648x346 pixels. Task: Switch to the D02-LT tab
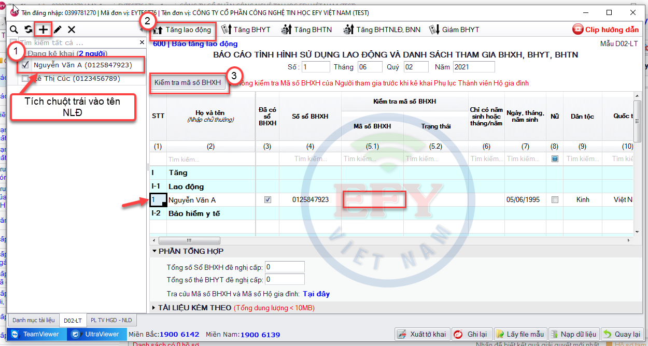click(73, 321)
